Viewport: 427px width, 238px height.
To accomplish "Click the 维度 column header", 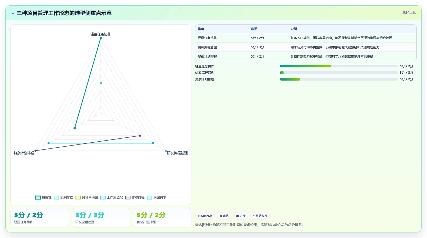I will pyautogui.click(x=201, y=29).
